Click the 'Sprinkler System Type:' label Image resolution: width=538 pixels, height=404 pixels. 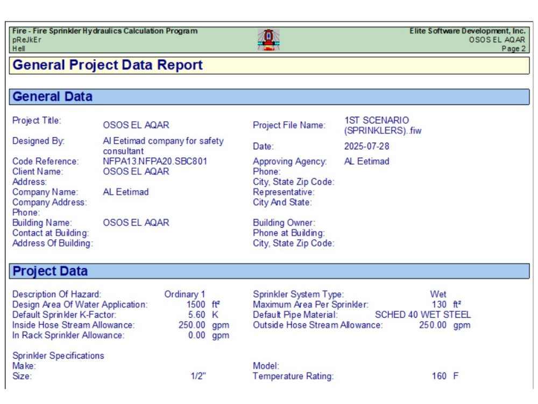299,295
